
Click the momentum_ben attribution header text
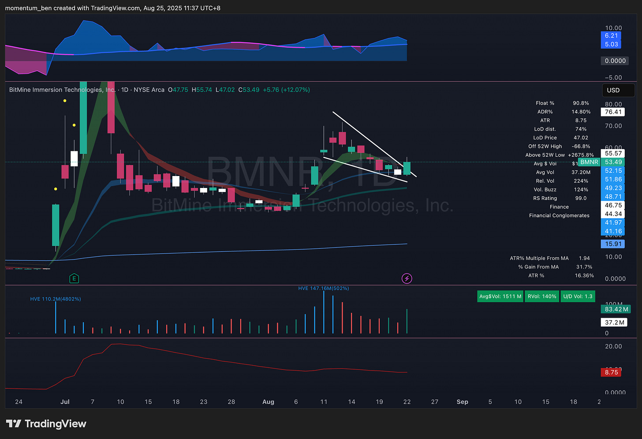[x=113, y=8]
